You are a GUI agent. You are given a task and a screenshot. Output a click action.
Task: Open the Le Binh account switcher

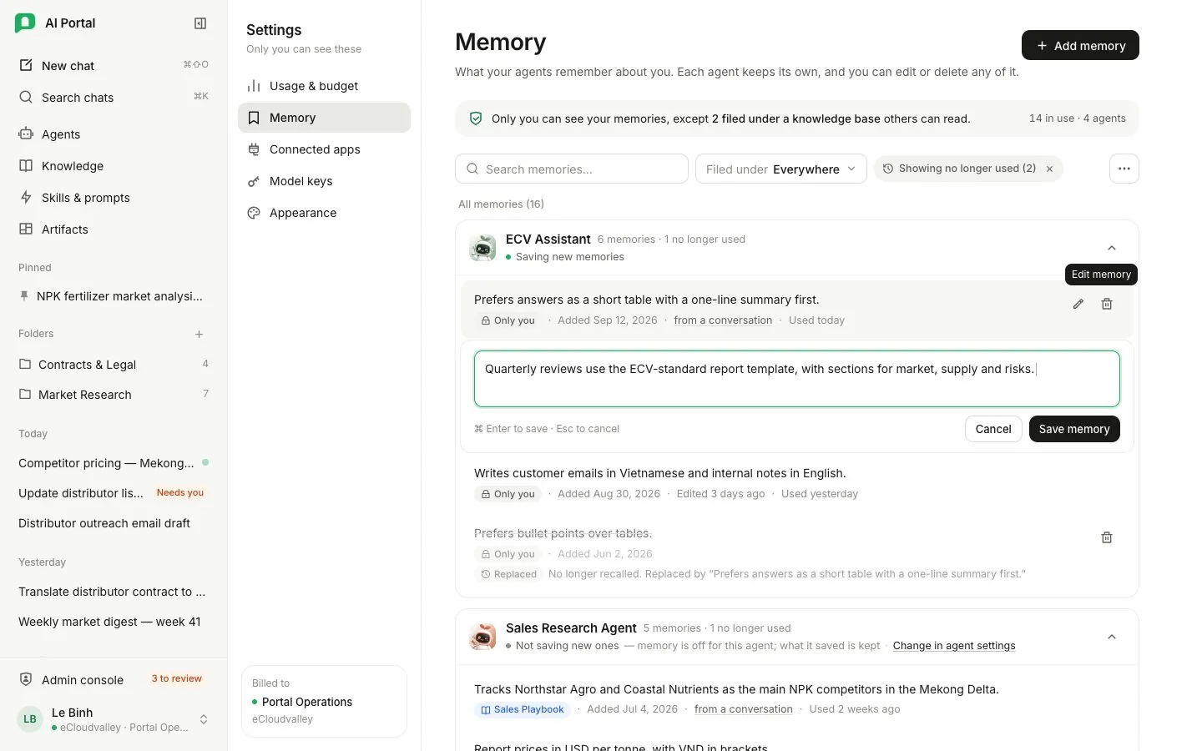tap(114, 719)
